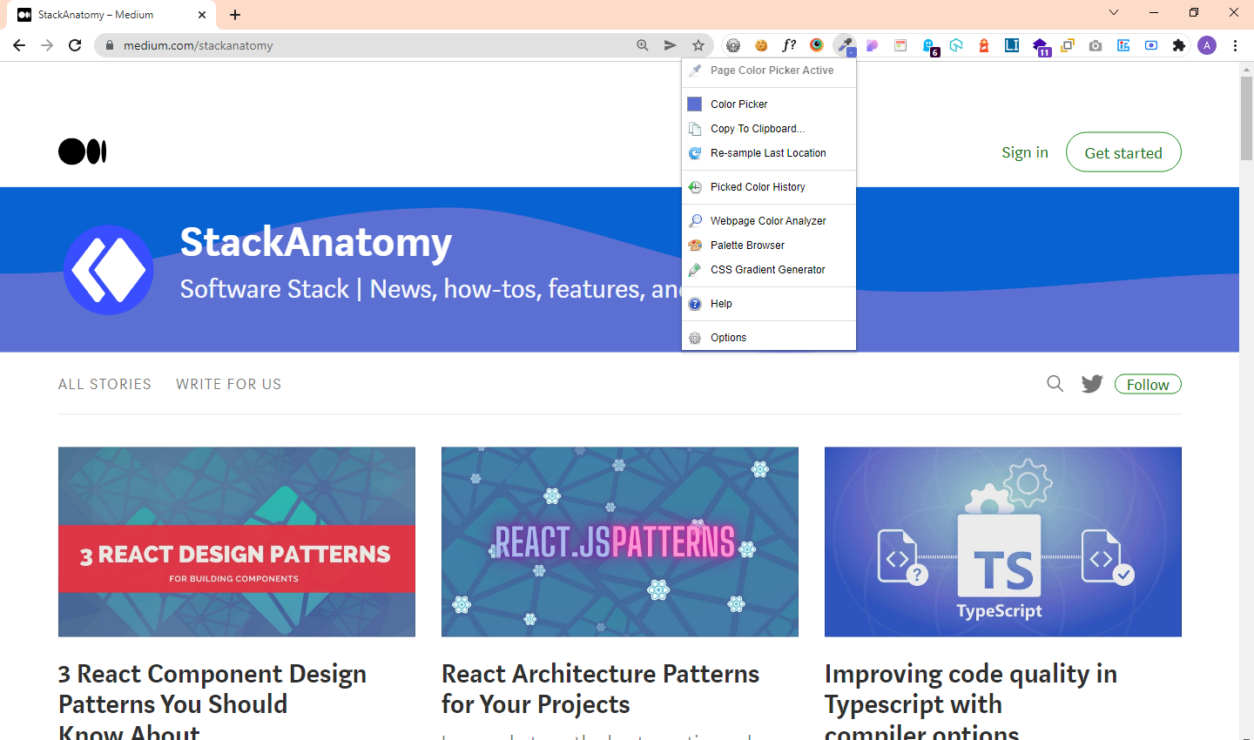
Task: Reload the current page
Action: point(75,45)
